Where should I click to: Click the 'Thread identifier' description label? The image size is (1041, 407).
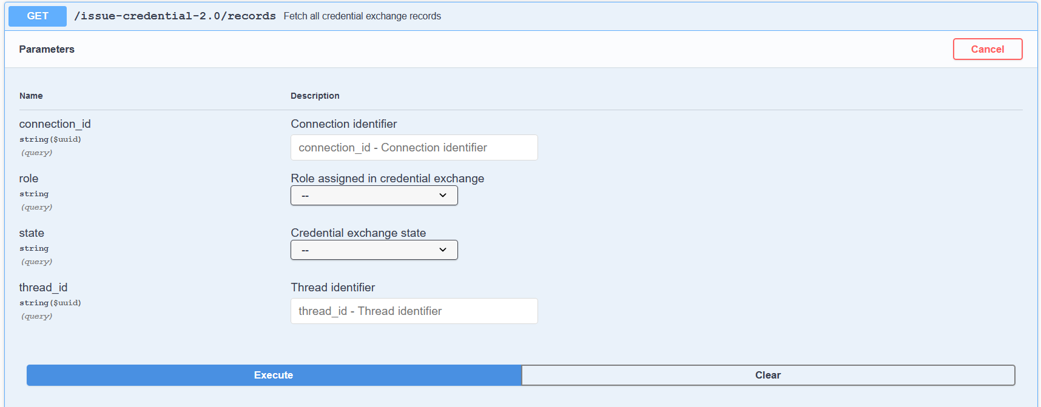tap(332, 288)
